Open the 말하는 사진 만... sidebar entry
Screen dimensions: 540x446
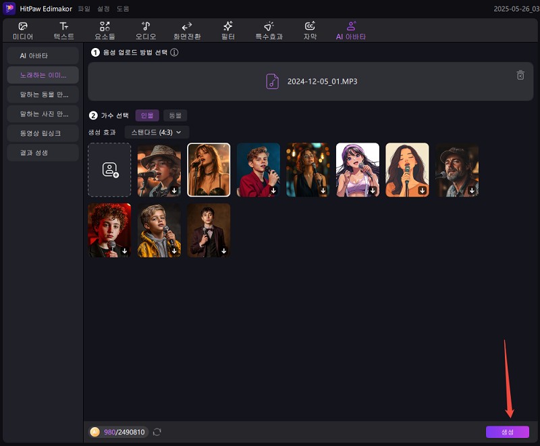[43, 114]
